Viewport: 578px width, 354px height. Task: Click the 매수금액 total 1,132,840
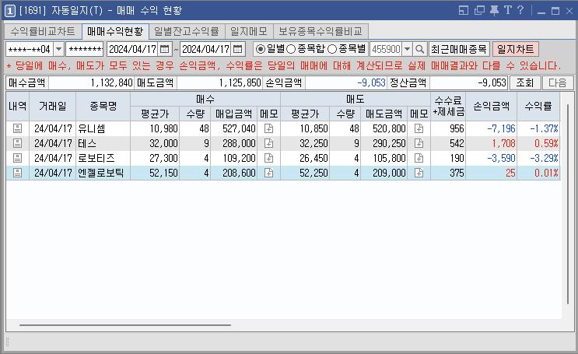tap(91, 82)
